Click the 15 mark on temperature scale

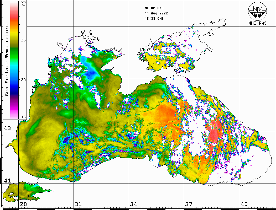23,117
